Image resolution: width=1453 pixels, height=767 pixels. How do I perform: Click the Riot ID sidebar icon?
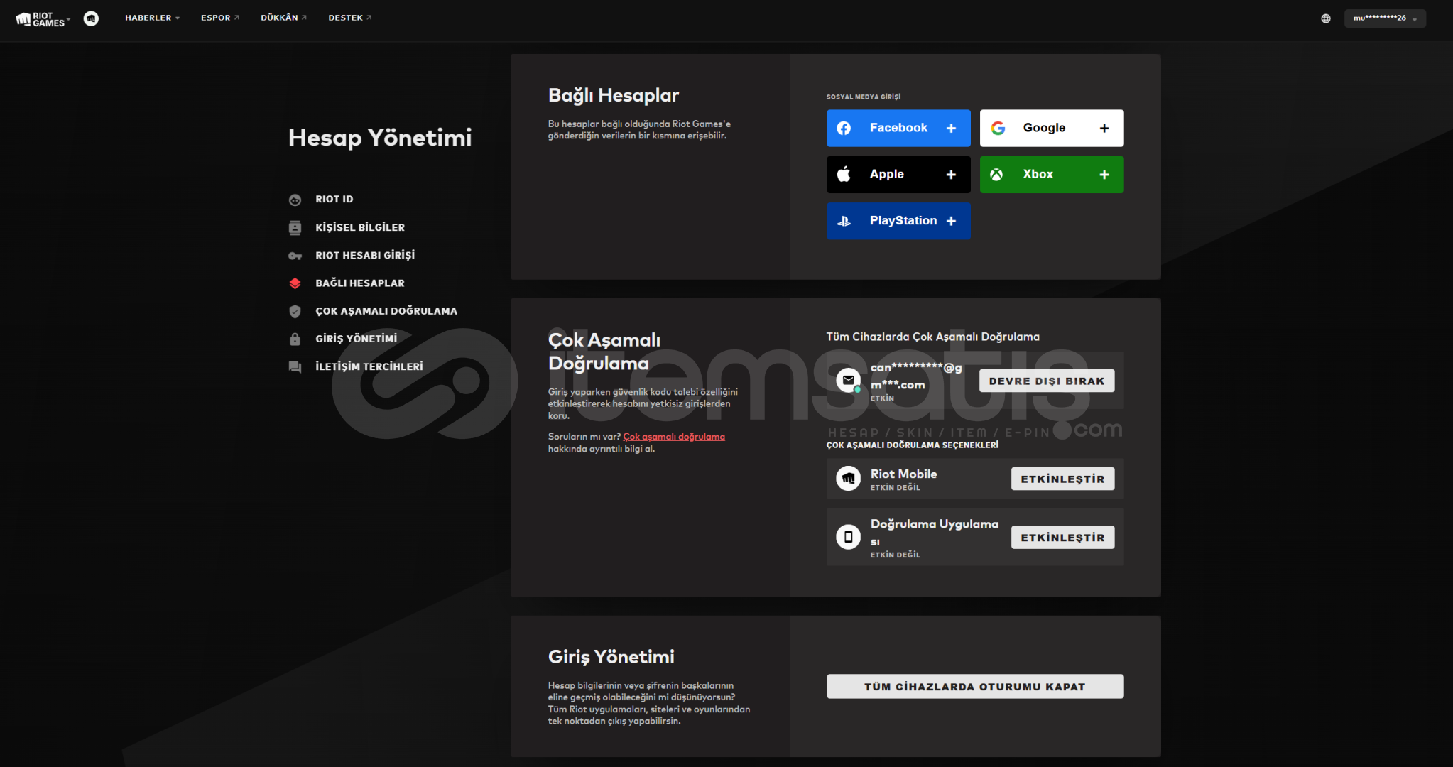(x=295, y=200)
